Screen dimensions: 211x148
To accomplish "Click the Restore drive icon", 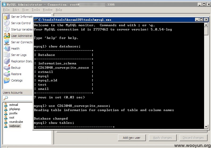I will click(x=7, y=74).
